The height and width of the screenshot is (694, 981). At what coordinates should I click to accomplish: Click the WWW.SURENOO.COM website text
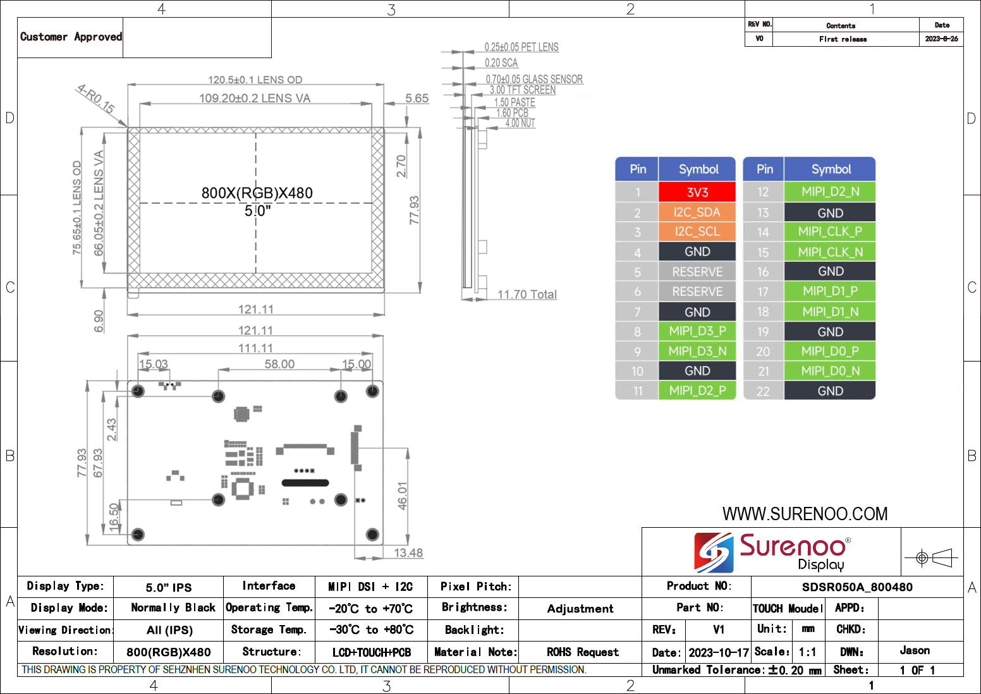[x=805, y=514]
